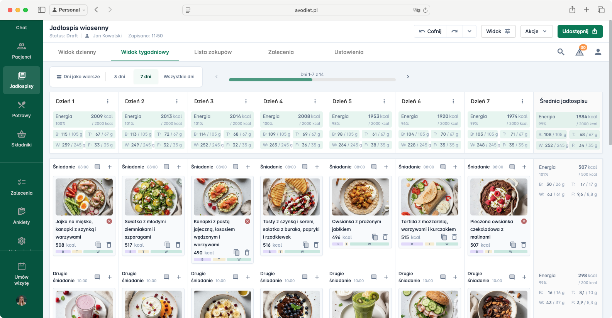This screenshot has width=612, height=318.
Task: Open the Widok dzienny tab
Action: click(77, 52)
